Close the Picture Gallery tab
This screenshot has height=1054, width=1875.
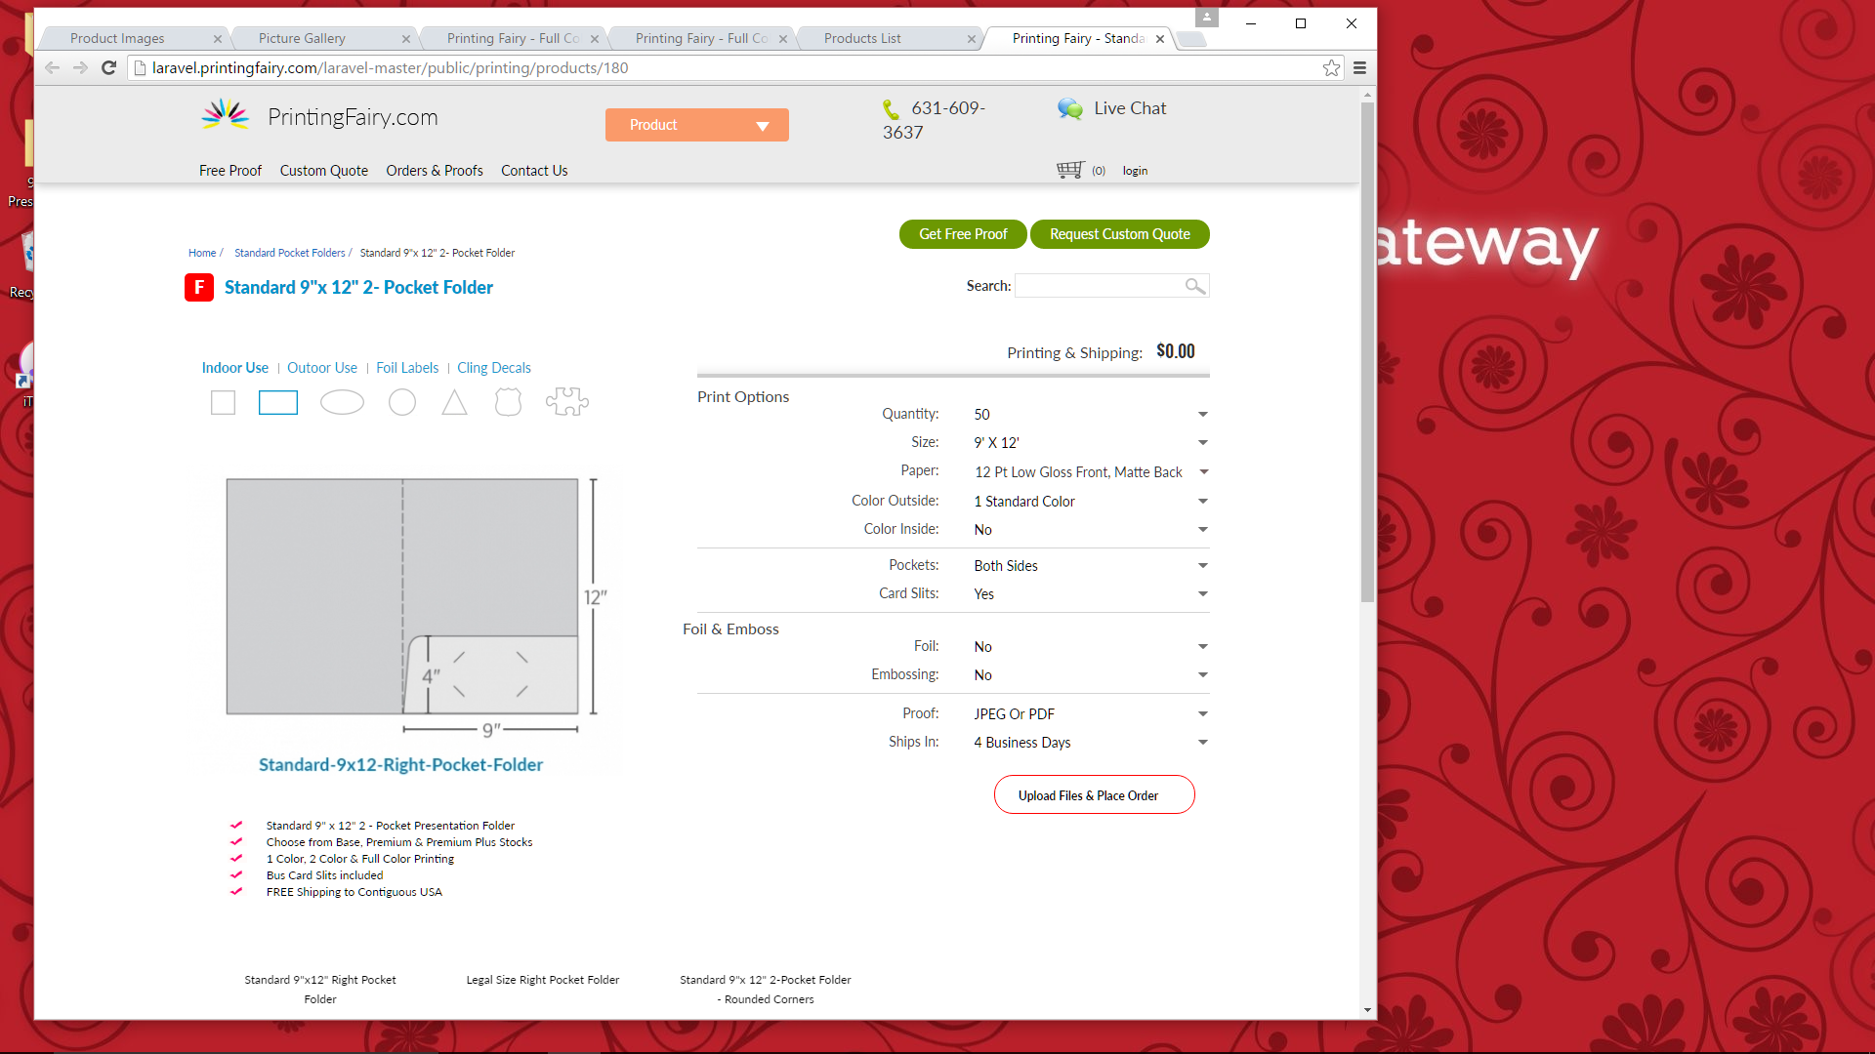point(406,39)
